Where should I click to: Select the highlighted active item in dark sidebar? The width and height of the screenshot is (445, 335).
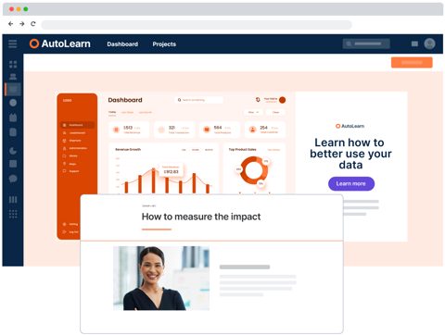[13, 90]
